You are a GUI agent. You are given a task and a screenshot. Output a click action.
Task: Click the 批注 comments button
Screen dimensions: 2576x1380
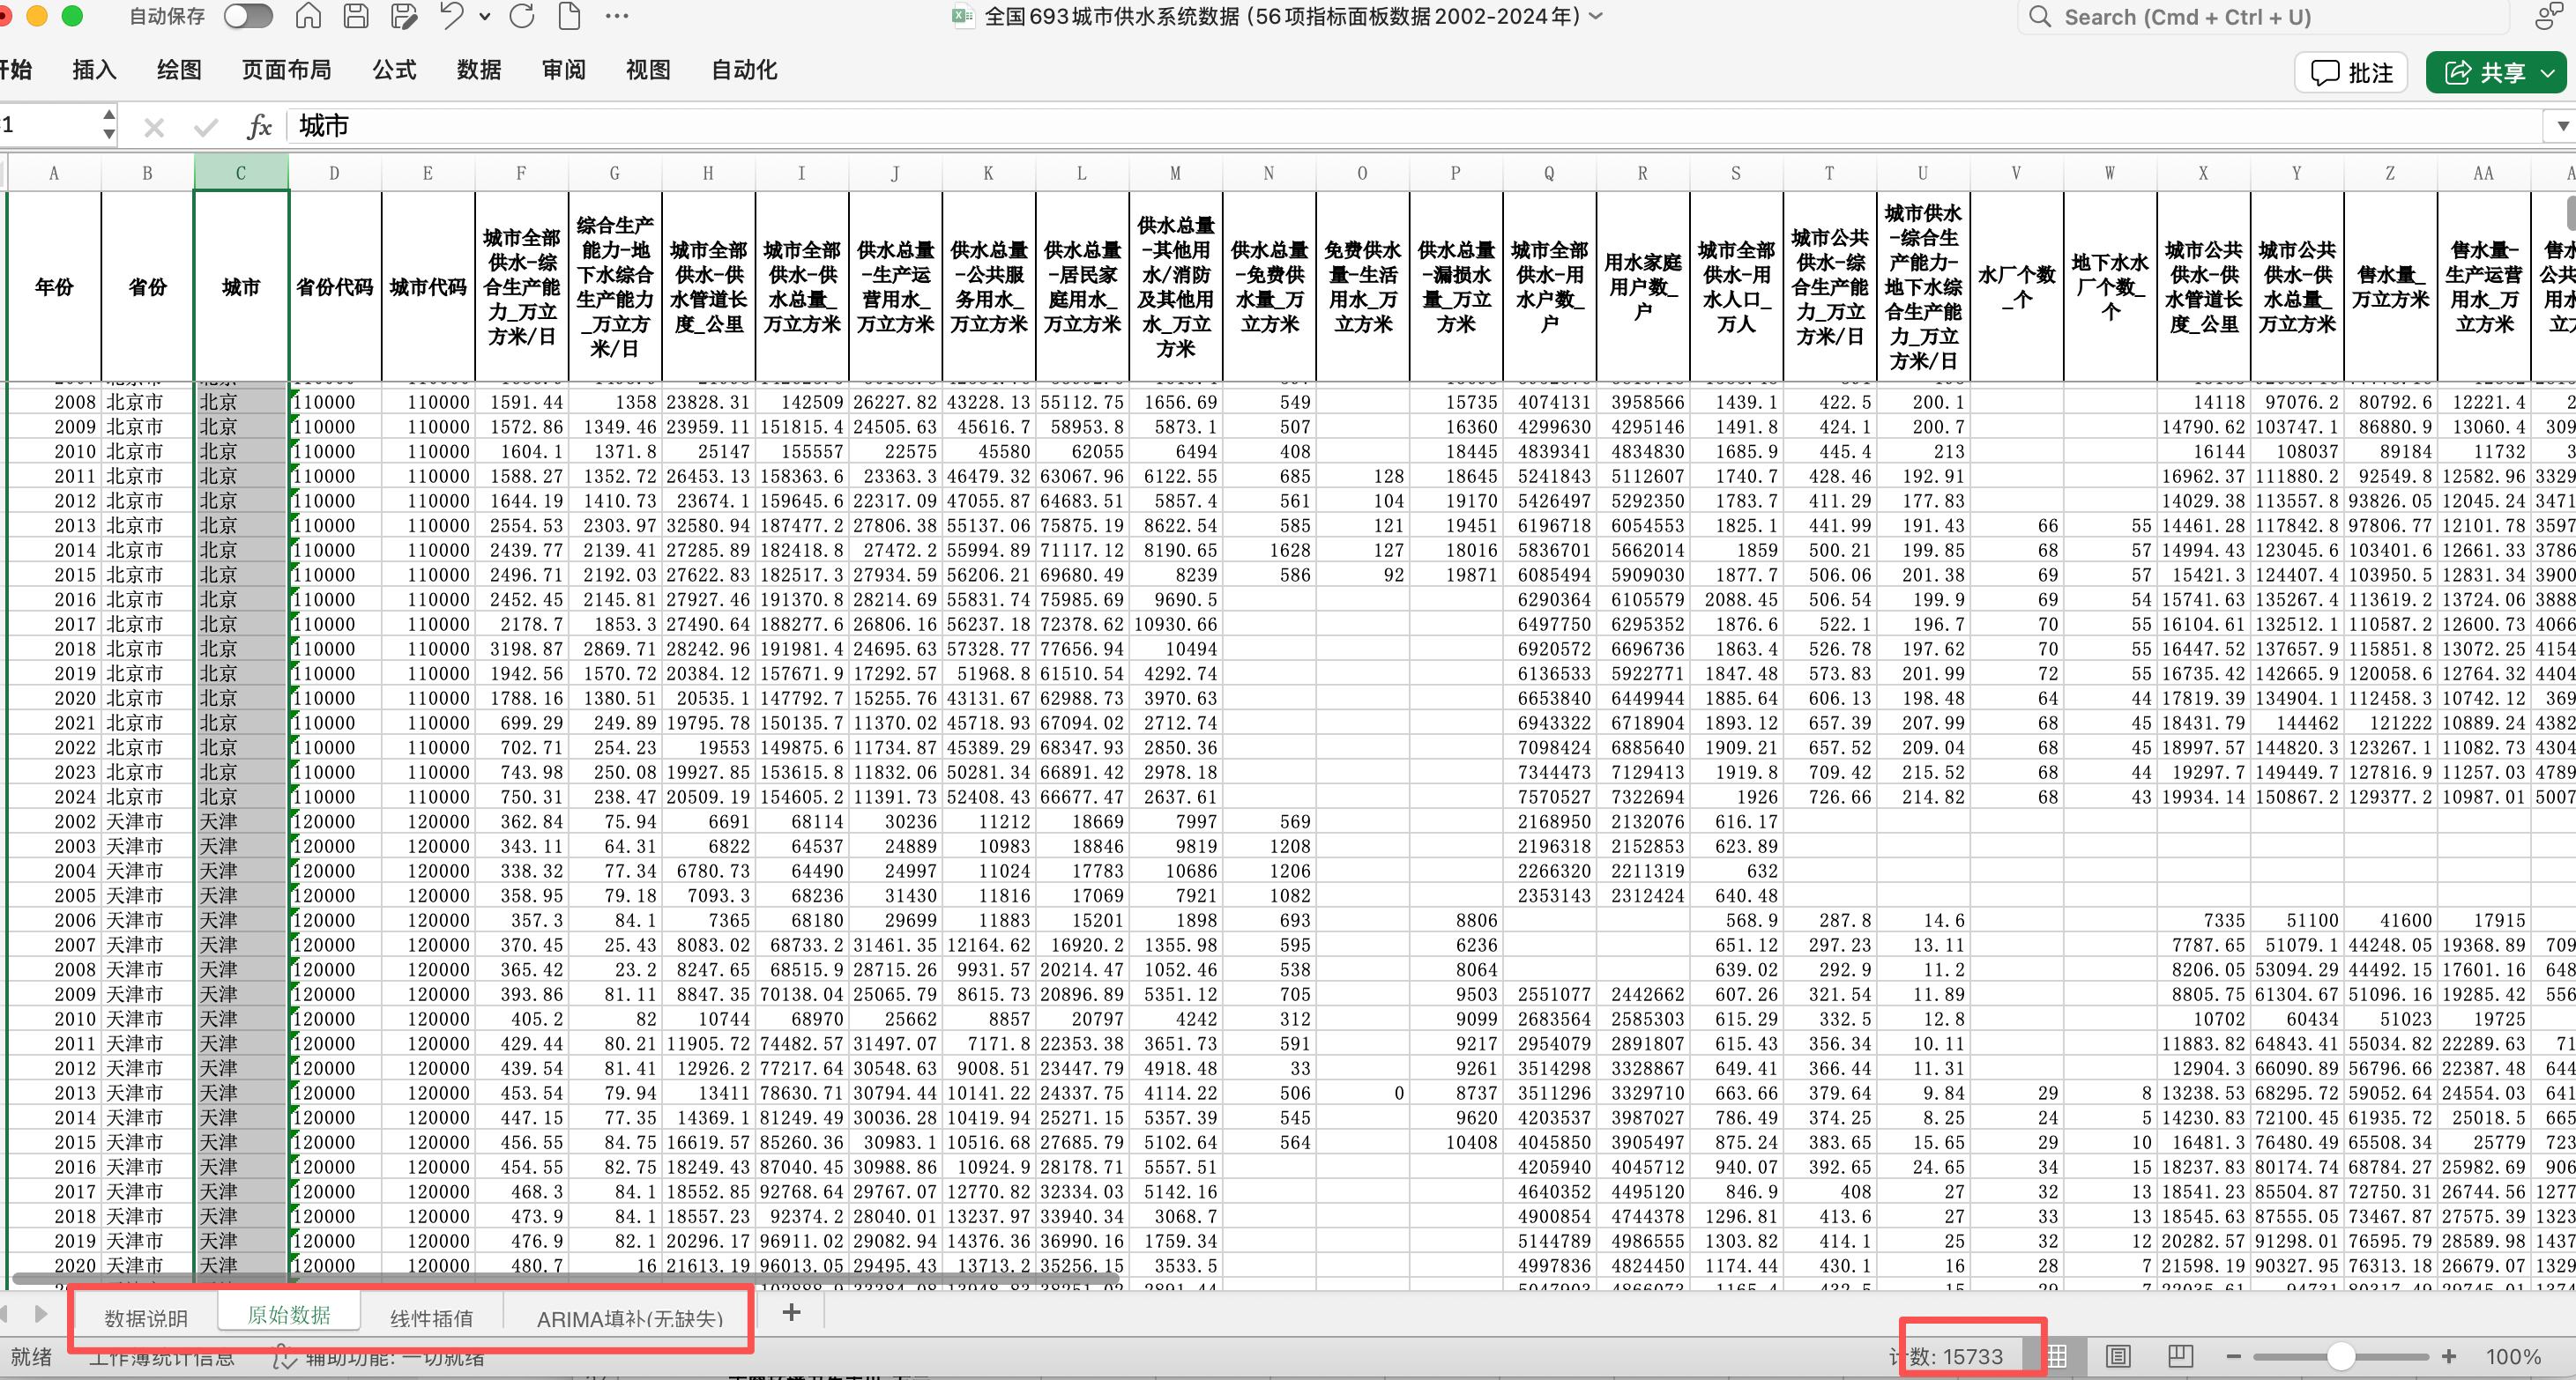pos(2352,73)
